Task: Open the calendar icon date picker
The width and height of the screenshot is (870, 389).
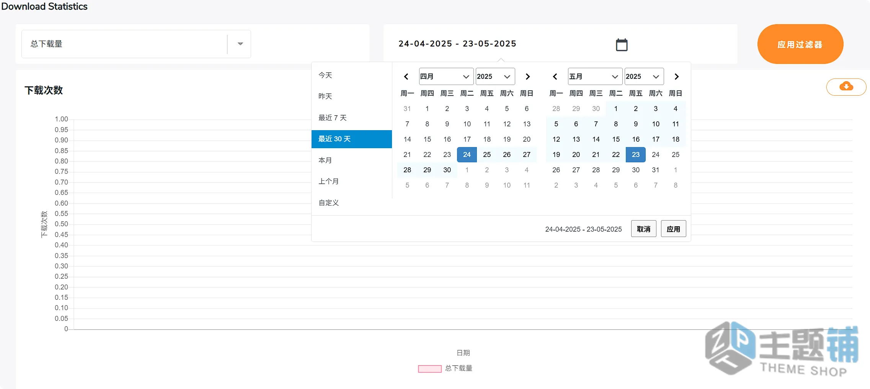Action: pos(622,44)
